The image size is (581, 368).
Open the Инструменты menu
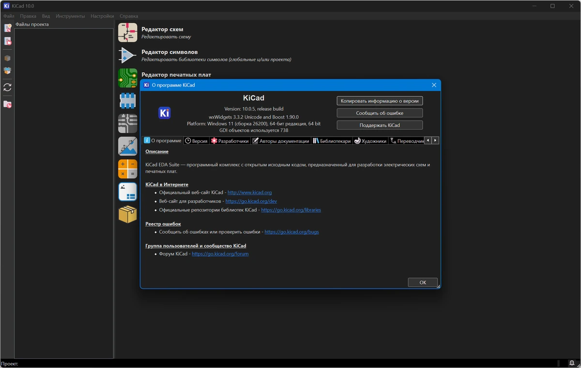pyautogui.click(x=70, y=16)
